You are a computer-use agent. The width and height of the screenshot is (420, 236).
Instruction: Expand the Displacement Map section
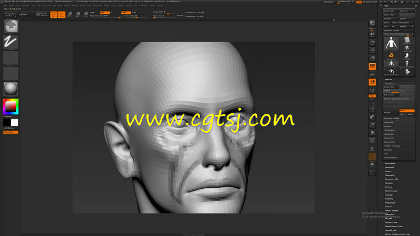[393, 226]
